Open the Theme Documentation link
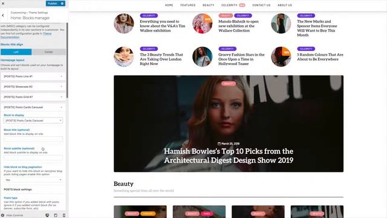This screenshot has width=387, height=218. [26, 35]
